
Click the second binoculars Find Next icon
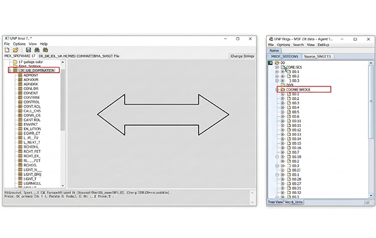45,50
